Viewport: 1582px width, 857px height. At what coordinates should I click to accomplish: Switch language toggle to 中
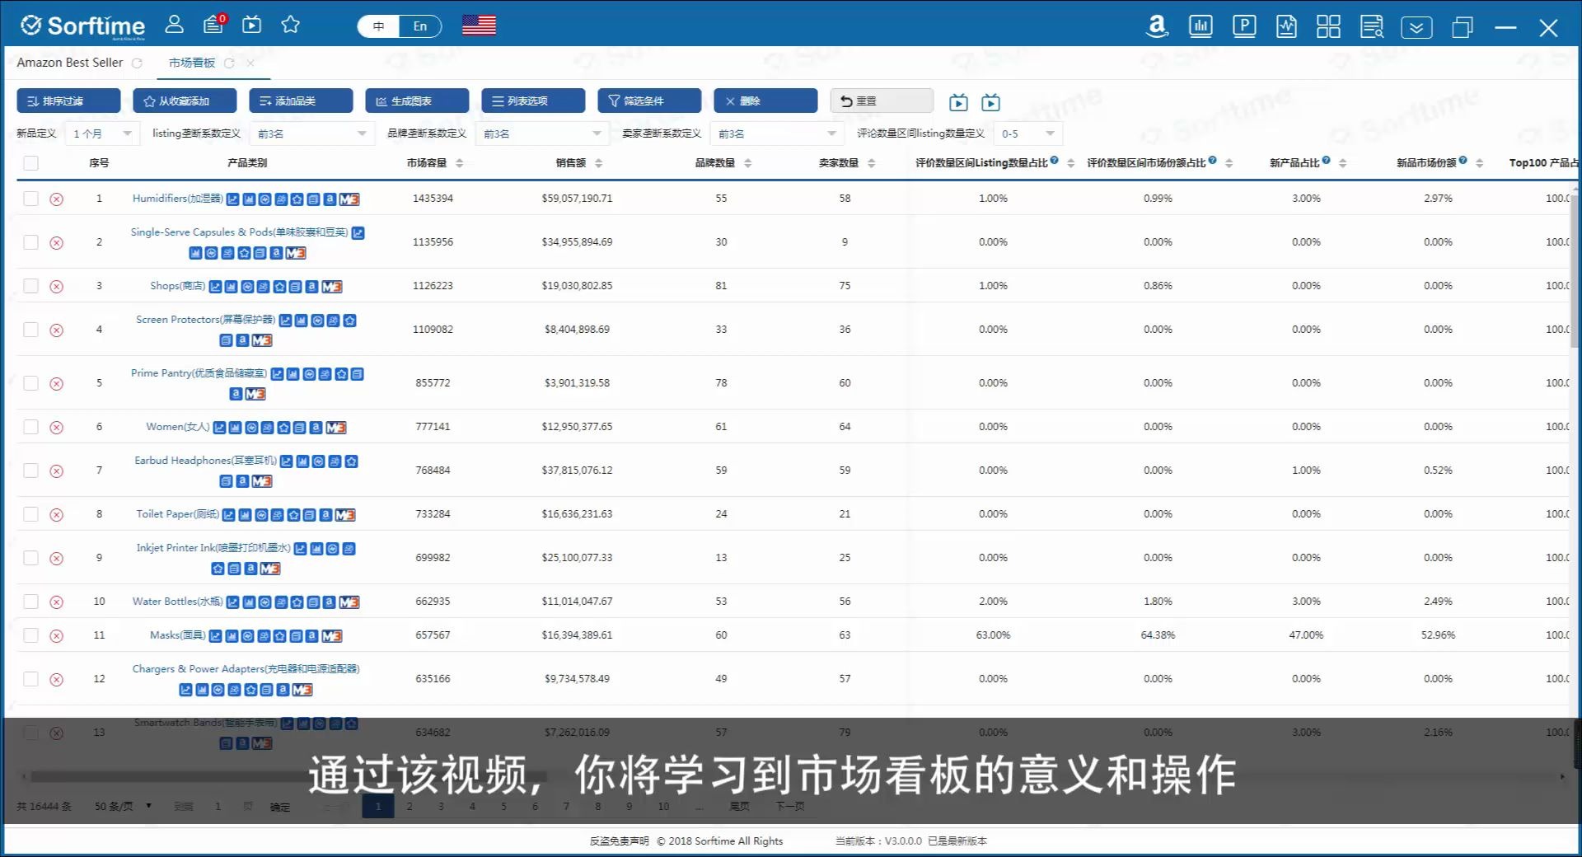[x=378, y=26]
